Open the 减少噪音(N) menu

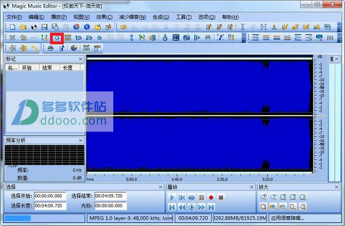tap(132, 17)
